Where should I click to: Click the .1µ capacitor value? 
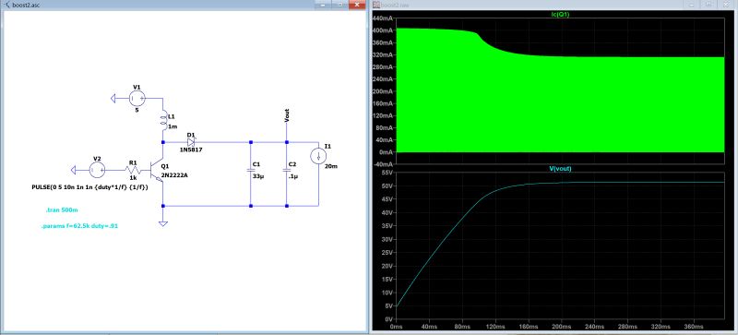click(x=292, y=175)
